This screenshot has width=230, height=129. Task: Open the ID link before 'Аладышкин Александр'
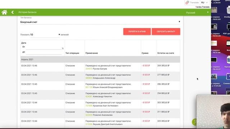coord(89,78)
